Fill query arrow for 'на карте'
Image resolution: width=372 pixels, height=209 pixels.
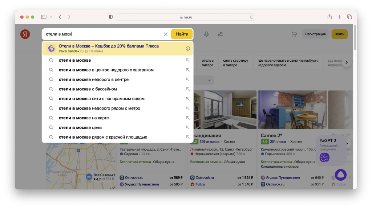(188, 118)
